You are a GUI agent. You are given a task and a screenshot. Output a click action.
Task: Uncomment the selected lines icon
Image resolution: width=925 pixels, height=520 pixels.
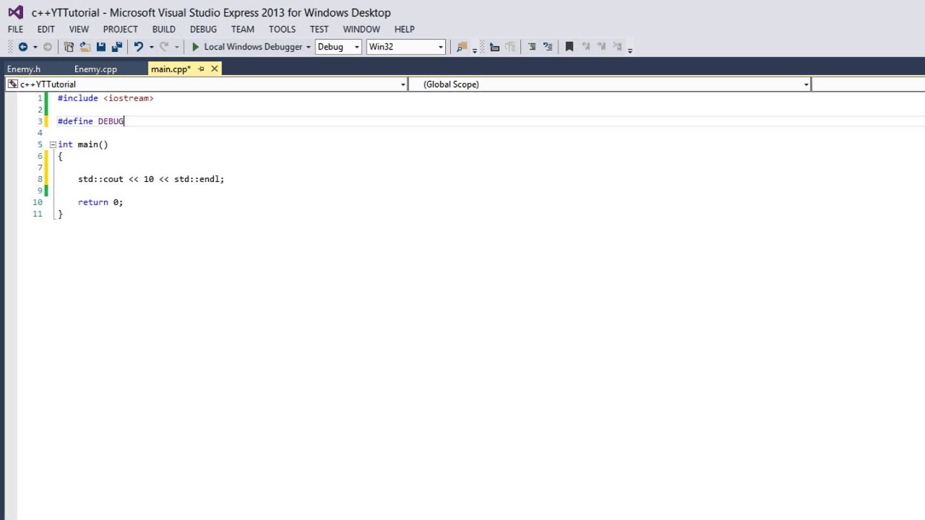click(x=548, y=47)
